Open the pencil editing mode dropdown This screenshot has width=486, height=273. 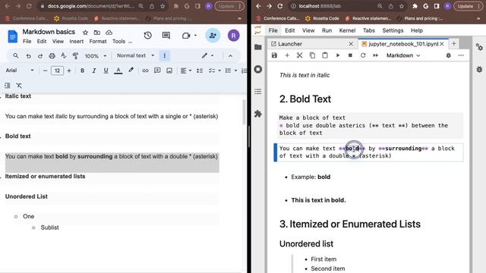point(207,55)
